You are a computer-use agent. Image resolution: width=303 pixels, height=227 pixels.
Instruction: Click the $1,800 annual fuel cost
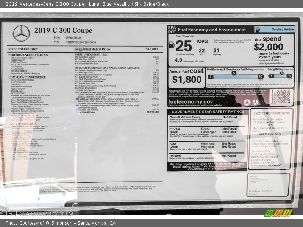187,79
